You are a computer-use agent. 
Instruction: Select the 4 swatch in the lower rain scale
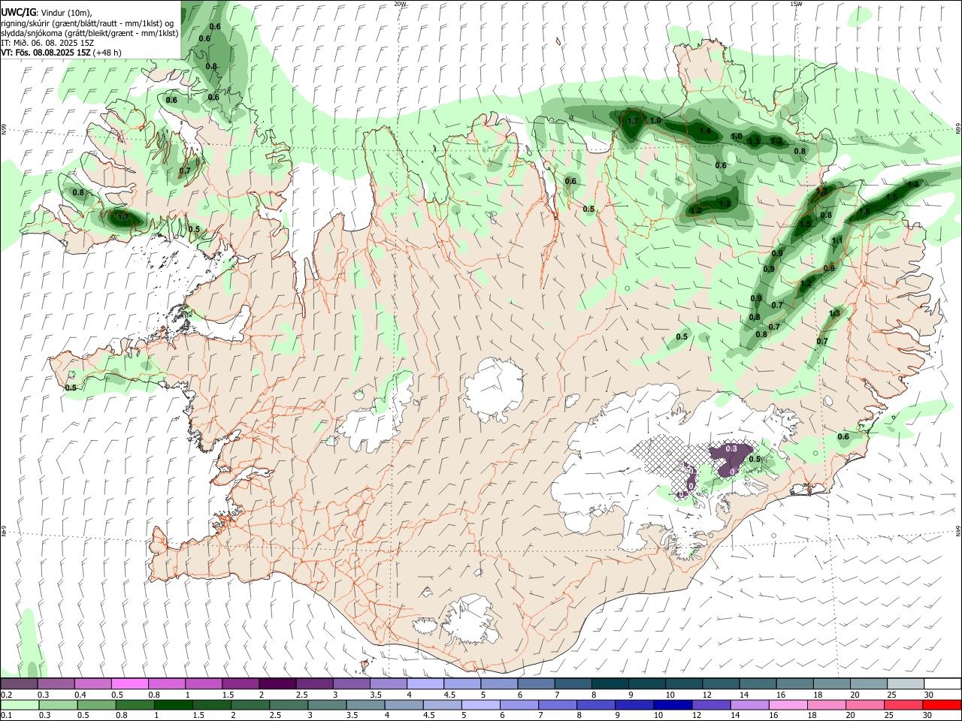point(404,704)
